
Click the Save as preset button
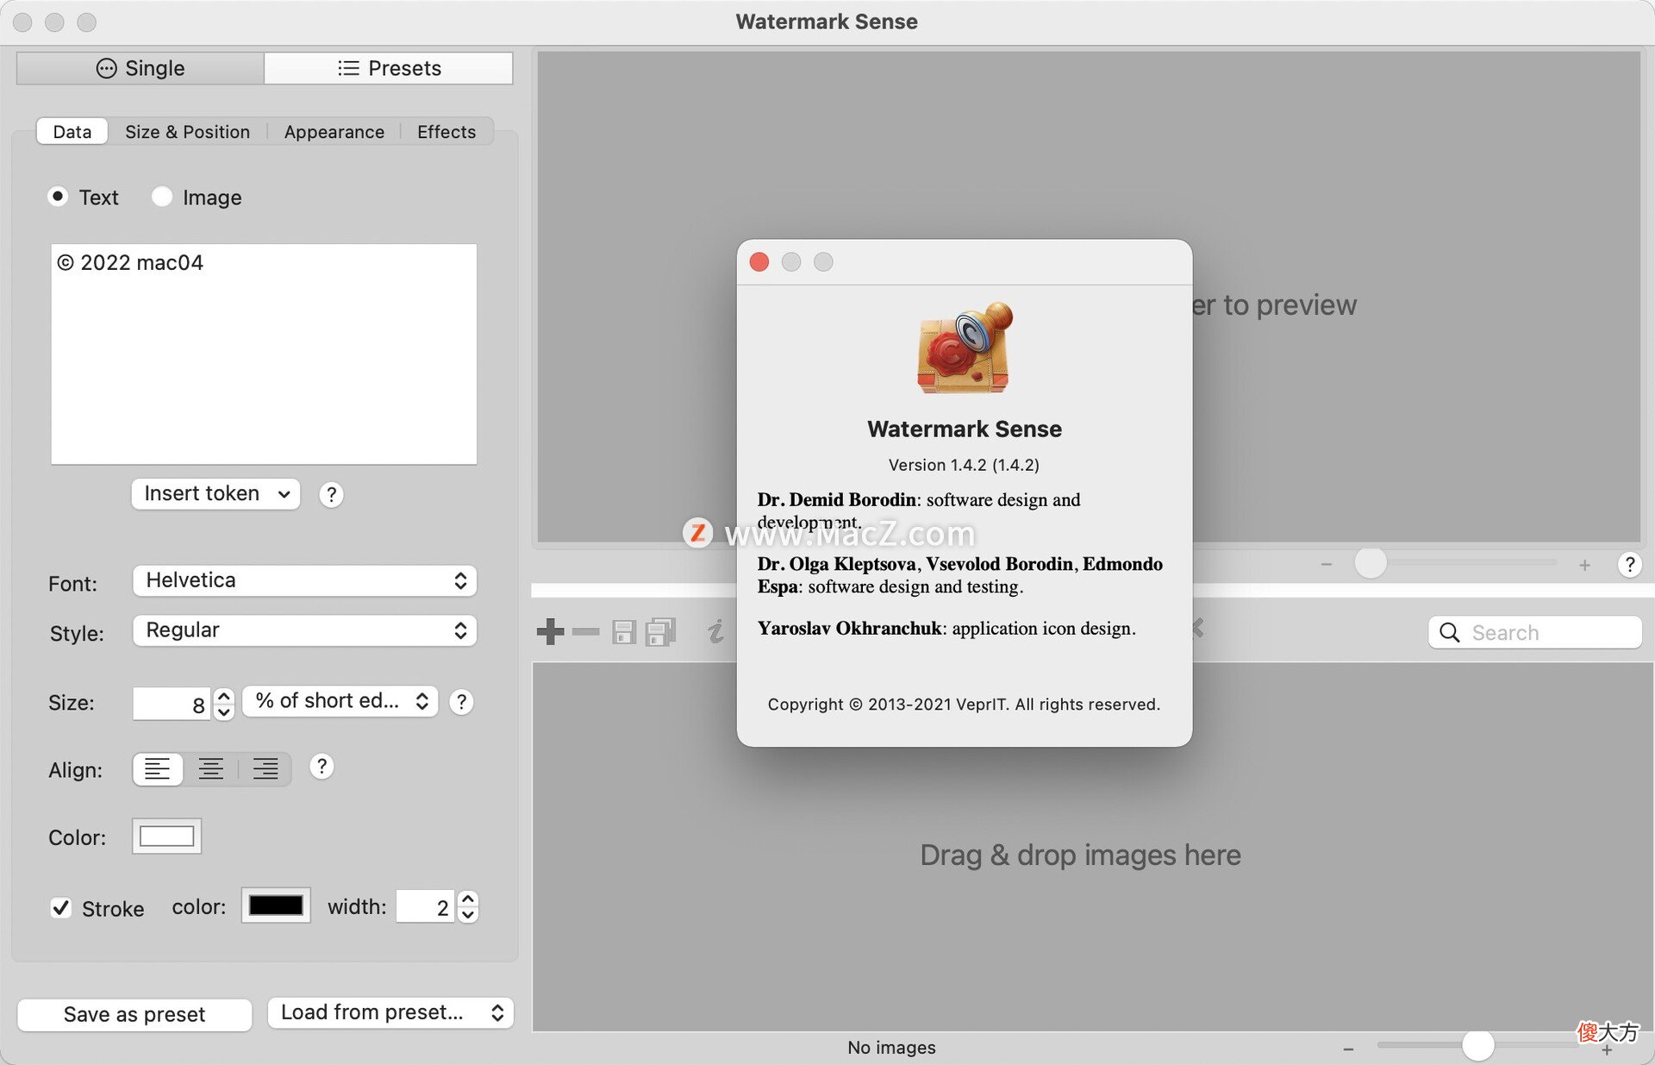click(134, 1014)
